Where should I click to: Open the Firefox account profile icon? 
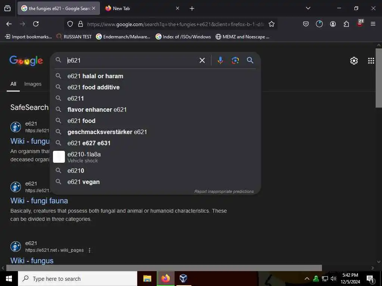[333, 24]
